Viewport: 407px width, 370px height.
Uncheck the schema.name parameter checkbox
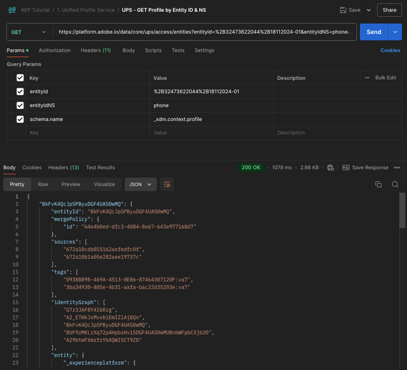20,119
